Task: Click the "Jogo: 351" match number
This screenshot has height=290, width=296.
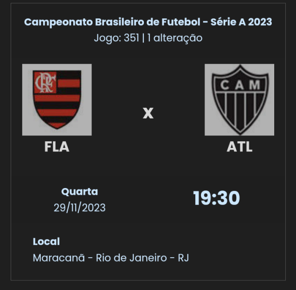Action: [x=115, y=38]
